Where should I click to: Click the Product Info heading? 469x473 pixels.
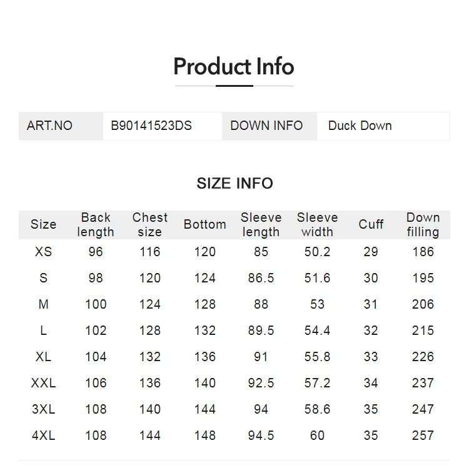point(234,66)
